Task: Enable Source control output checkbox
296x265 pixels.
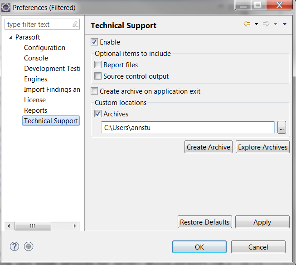Action: pyautogui.click(x=98, y=76)
